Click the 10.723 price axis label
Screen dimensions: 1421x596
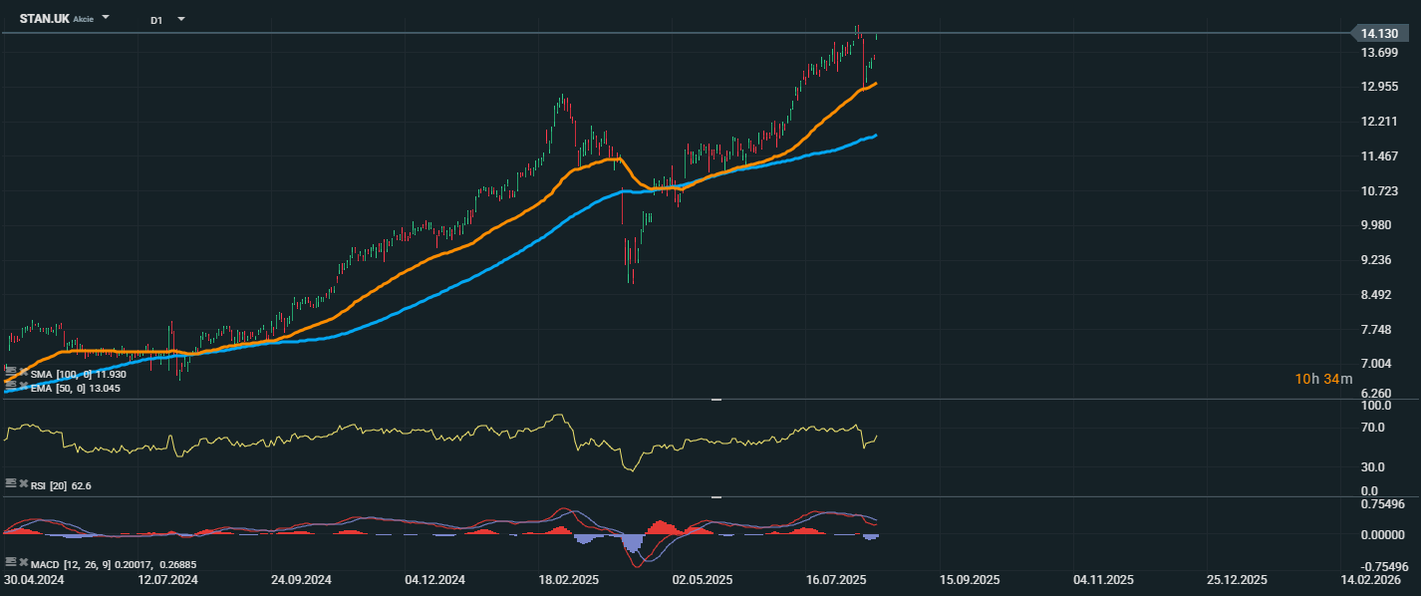[1379, 190]
